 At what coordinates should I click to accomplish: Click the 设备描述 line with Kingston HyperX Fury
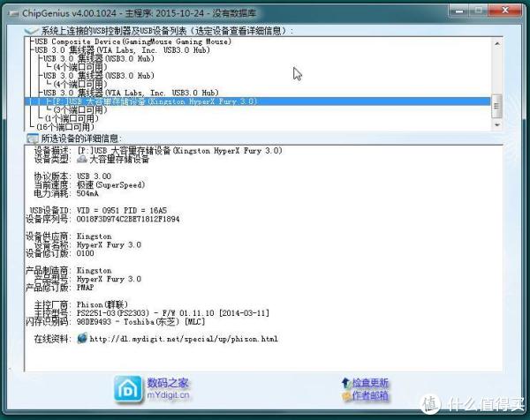click(x=158, y=151)
